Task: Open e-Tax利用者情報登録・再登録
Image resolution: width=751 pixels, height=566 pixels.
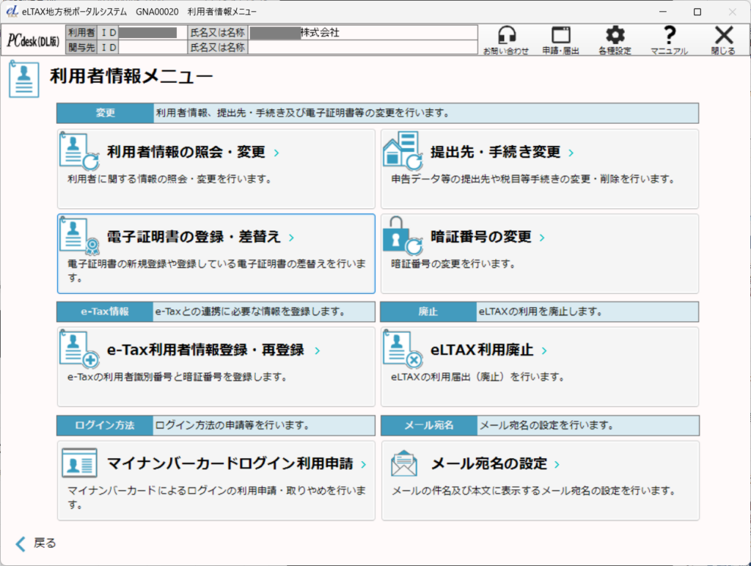Action: pos(216,367)
